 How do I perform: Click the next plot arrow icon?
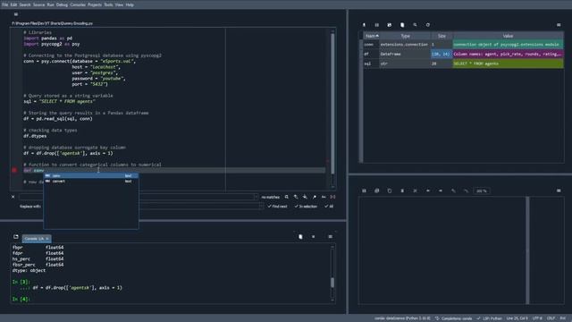(441, 191)
